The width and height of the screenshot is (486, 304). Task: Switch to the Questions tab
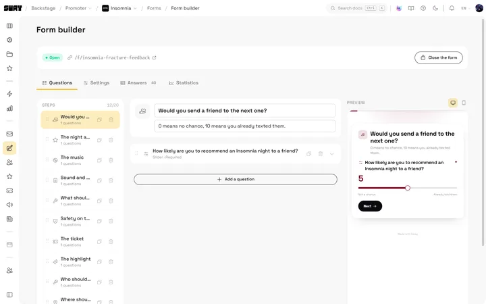click(x=57, y=83)
